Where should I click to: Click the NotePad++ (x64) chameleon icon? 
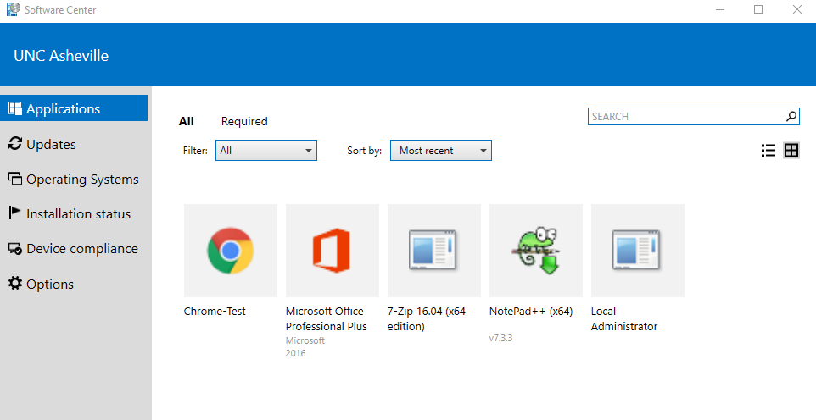(535, 250)
